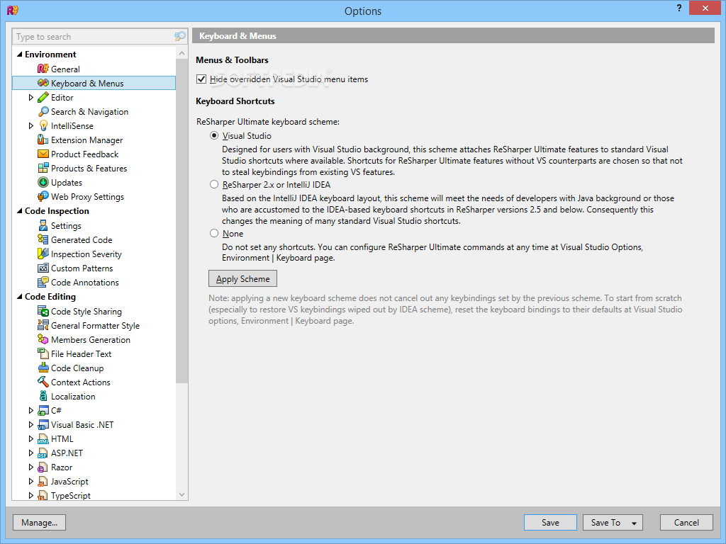The image size is (726, 544).
Task: Click the Save button
Action: [x=550, y=522]
